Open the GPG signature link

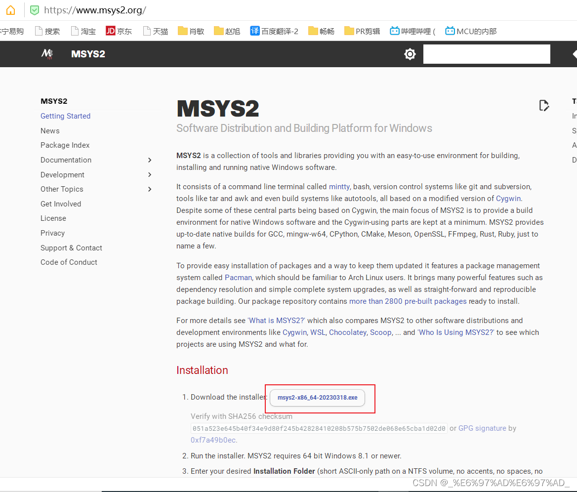coord(482,428)
